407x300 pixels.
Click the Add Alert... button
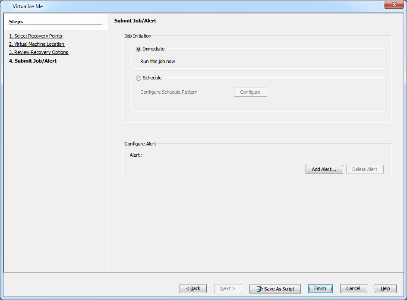pyautogui.click(x=324, y=170)
